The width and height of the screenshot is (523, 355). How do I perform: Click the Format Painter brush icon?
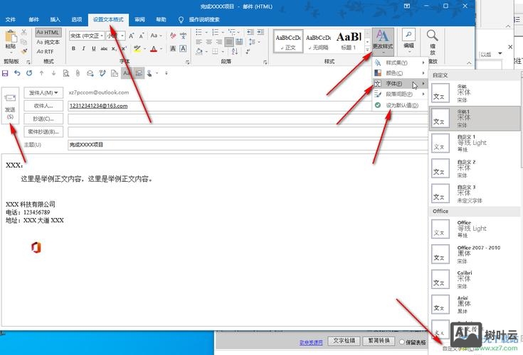click(x=23, y=51)
